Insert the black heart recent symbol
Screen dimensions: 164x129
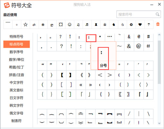[140, 24]
